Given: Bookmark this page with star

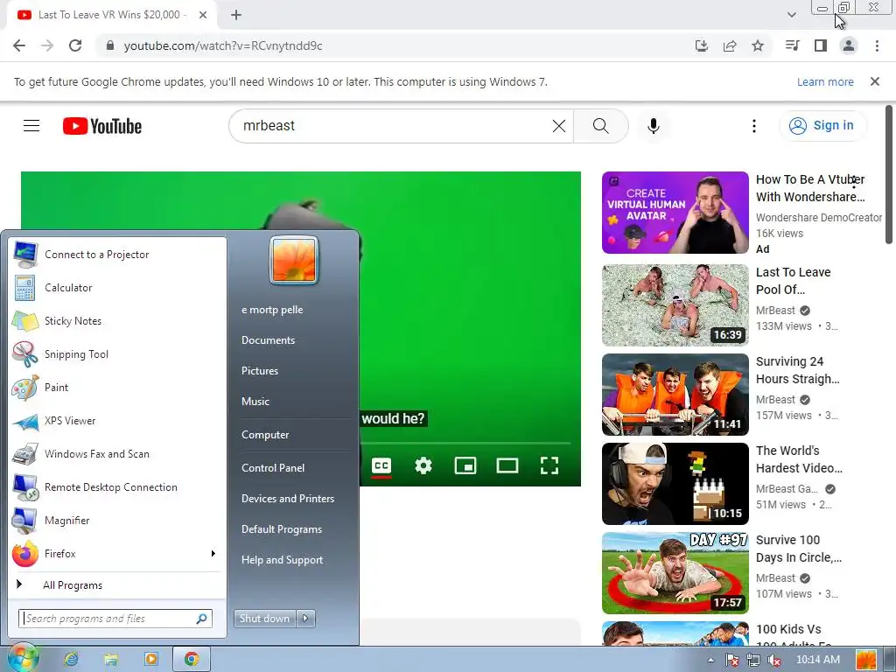Looking at the screenshot, I should point(758,45).
